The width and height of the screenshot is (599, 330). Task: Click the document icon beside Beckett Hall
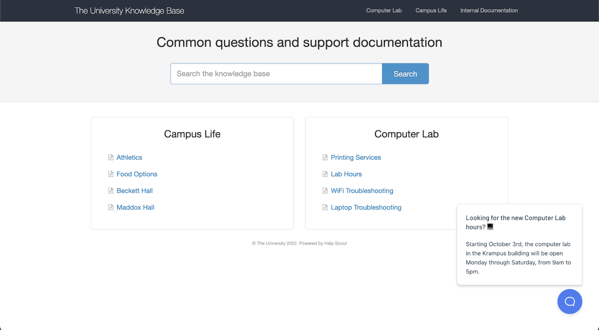[x=110, y=191]
